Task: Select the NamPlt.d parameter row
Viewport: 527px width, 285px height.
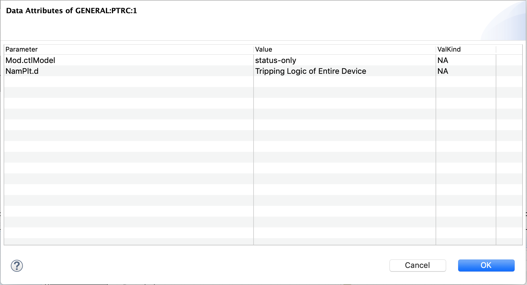Action: click(22, 71)
